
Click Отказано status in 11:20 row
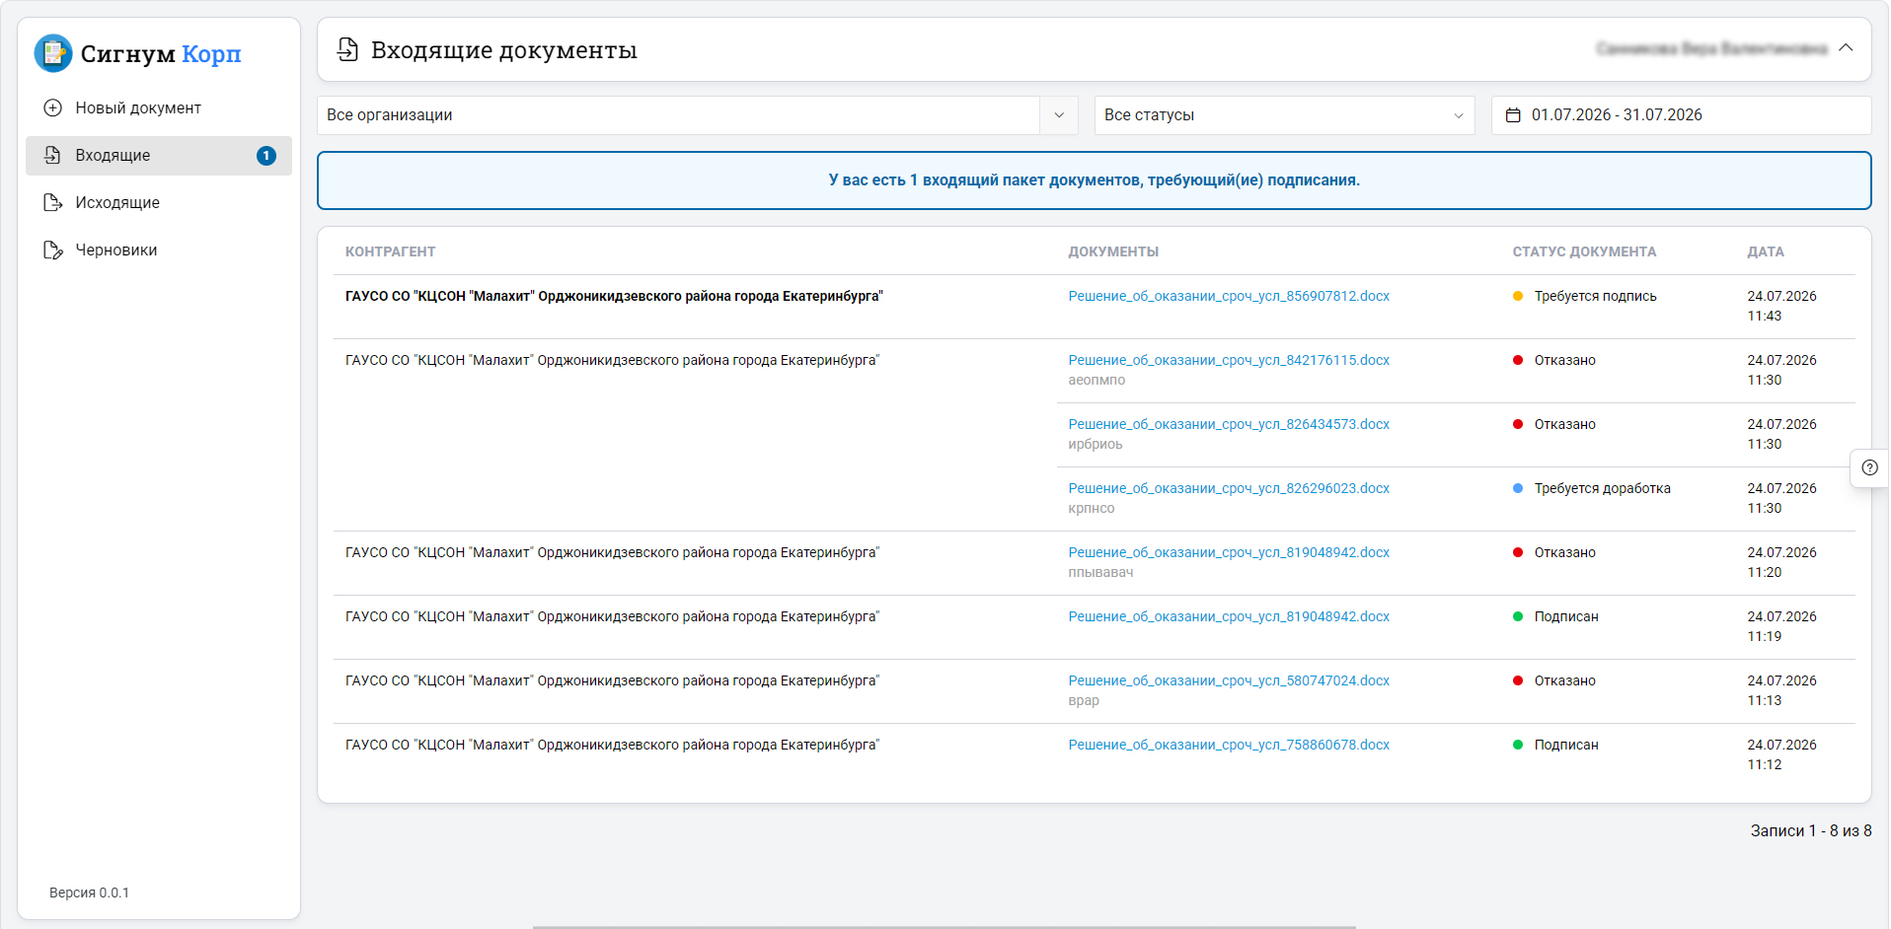pos(1564,552)
